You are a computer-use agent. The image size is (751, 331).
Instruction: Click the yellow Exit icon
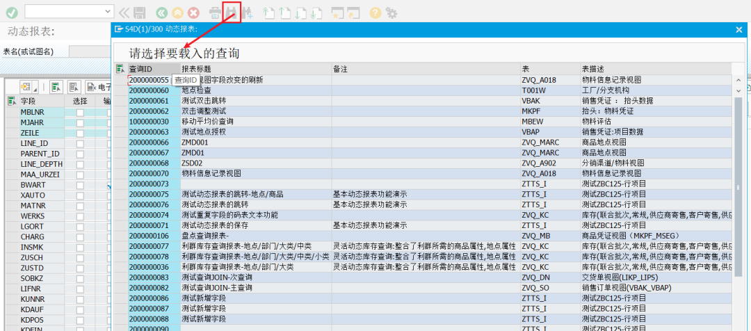coord(177,13)
